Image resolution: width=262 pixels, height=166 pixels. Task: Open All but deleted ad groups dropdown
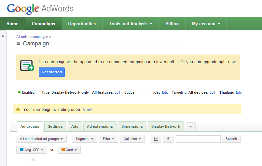(x=41, y=139)
